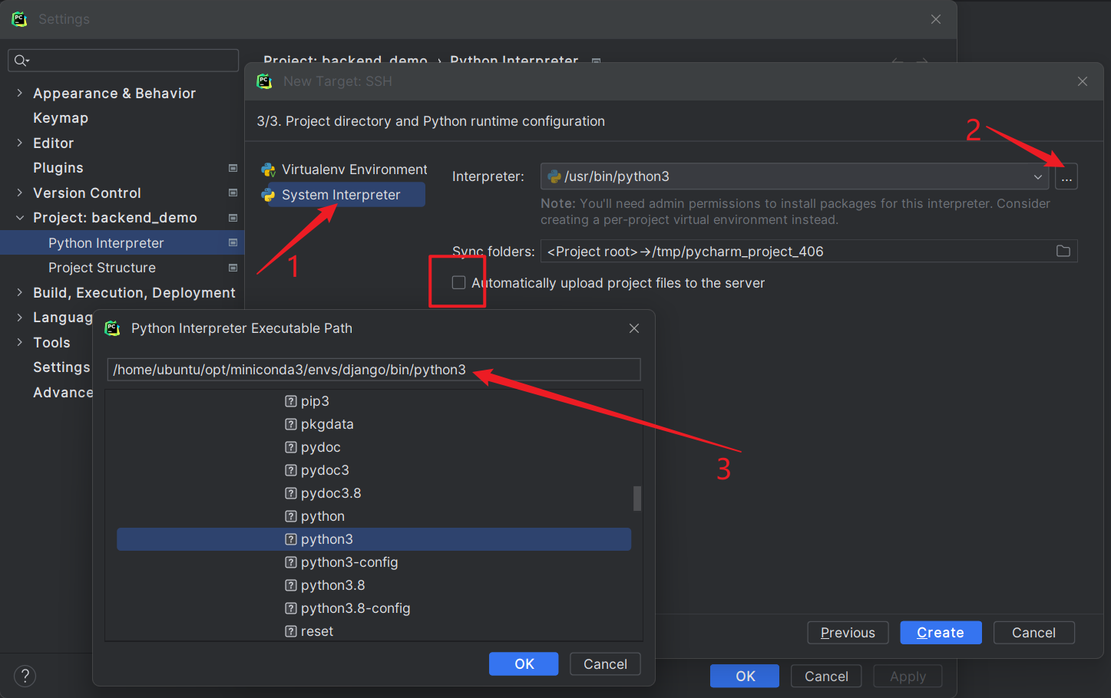Click project-level icon beside Version Control
1111x698 pixels.
[233, 193]
